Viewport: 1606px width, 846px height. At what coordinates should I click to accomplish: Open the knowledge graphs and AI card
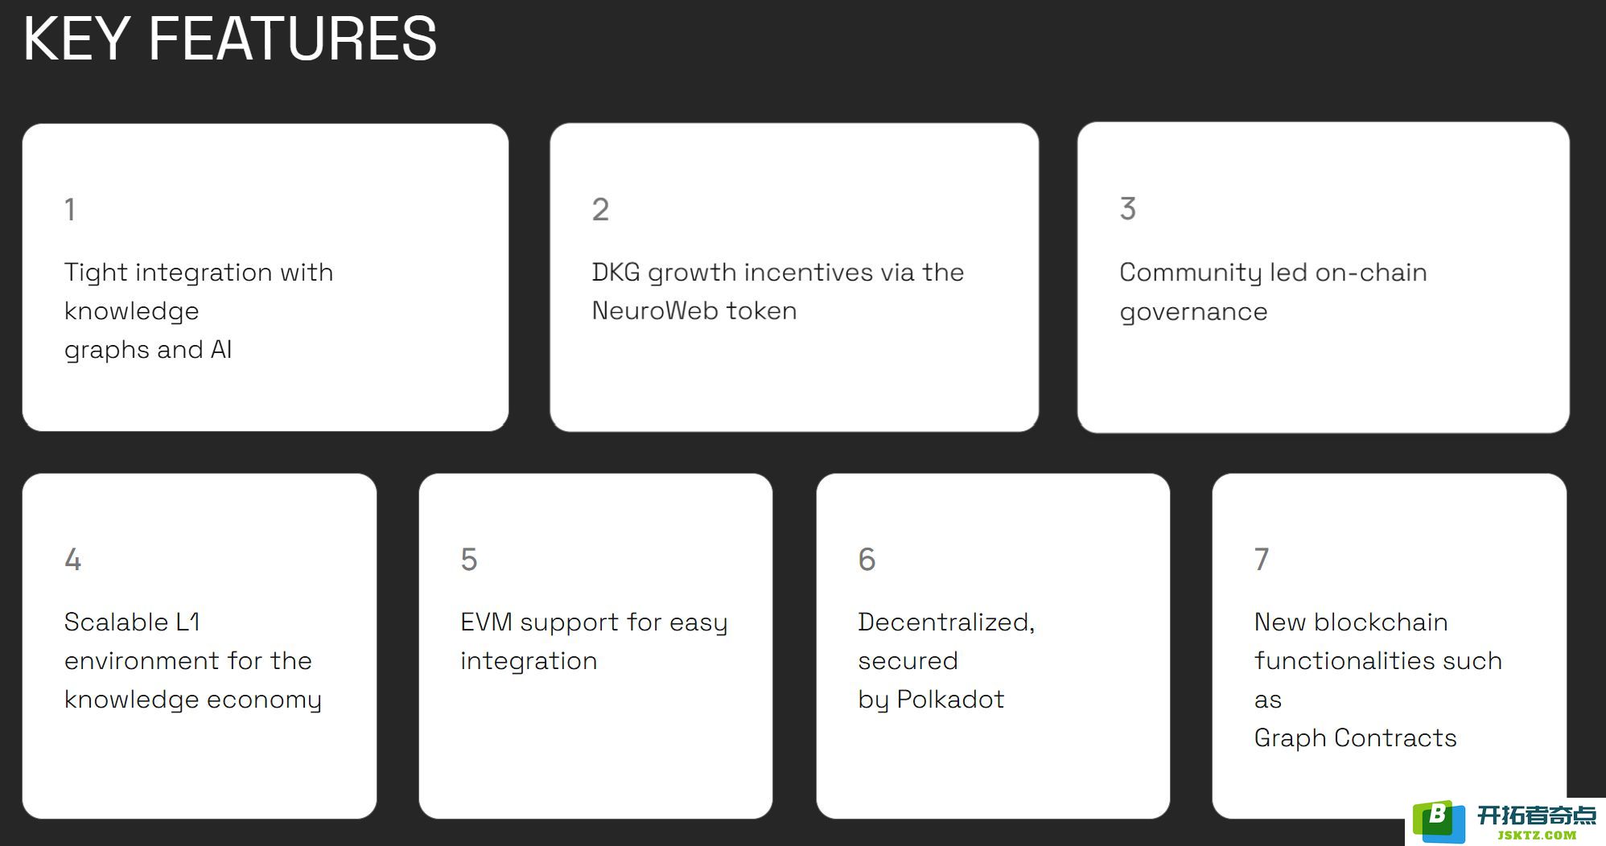pyautogui.click(x=266, y=277)
